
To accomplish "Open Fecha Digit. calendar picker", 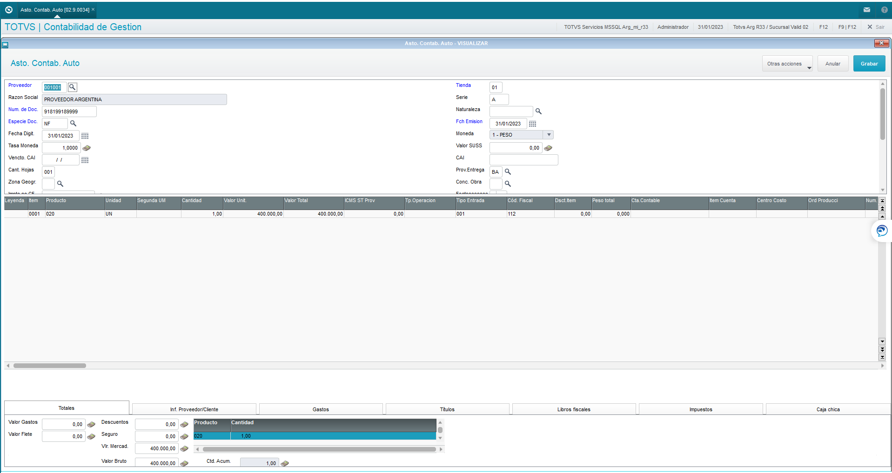I will click(x=85, y=136).
